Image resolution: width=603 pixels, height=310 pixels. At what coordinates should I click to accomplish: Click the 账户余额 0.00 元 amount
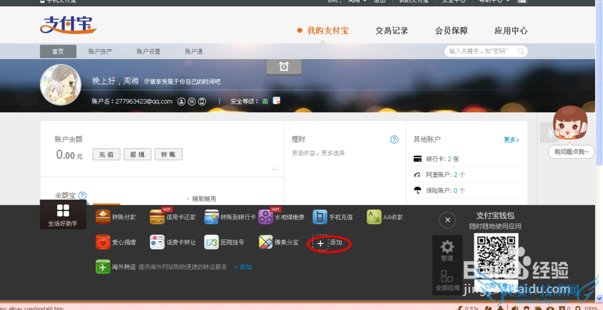[69, 155]
